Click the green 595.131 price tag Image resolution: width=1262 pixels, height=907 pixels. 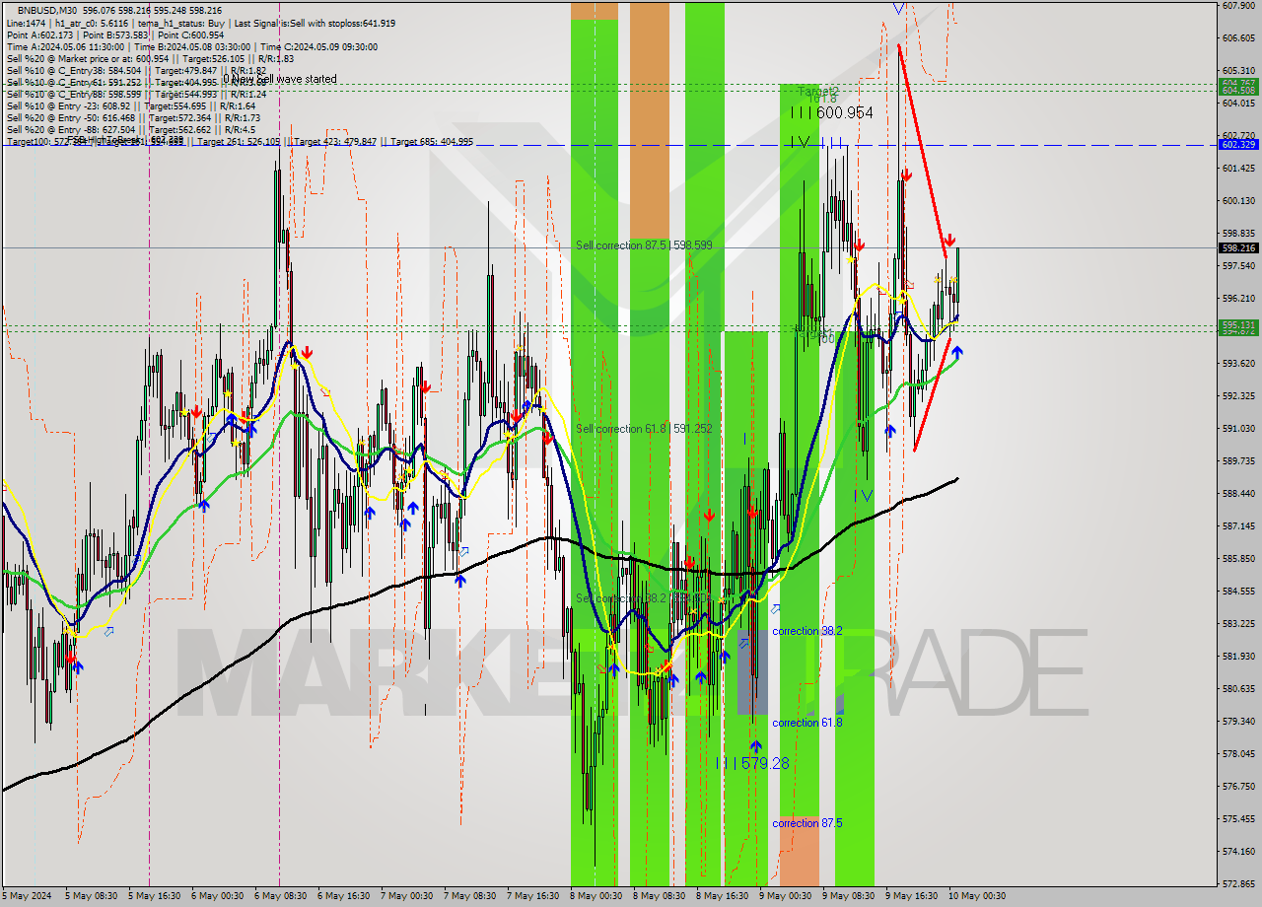[1238, 324]
